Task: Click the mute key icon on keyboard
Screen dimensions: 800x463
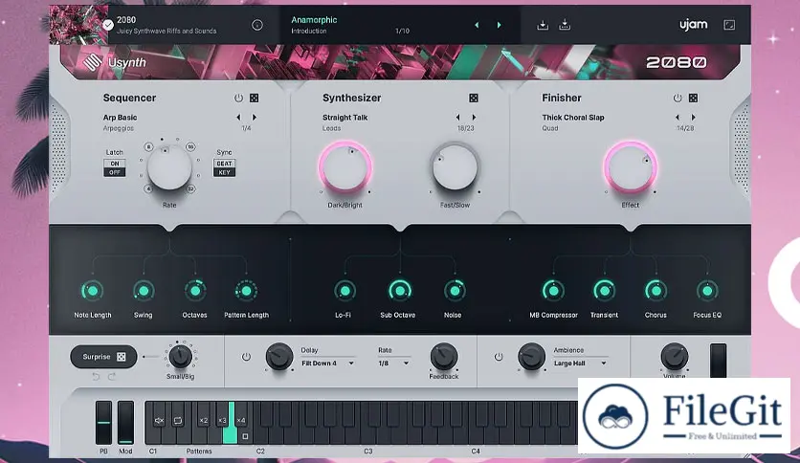Action: click(x=159, y=421)
